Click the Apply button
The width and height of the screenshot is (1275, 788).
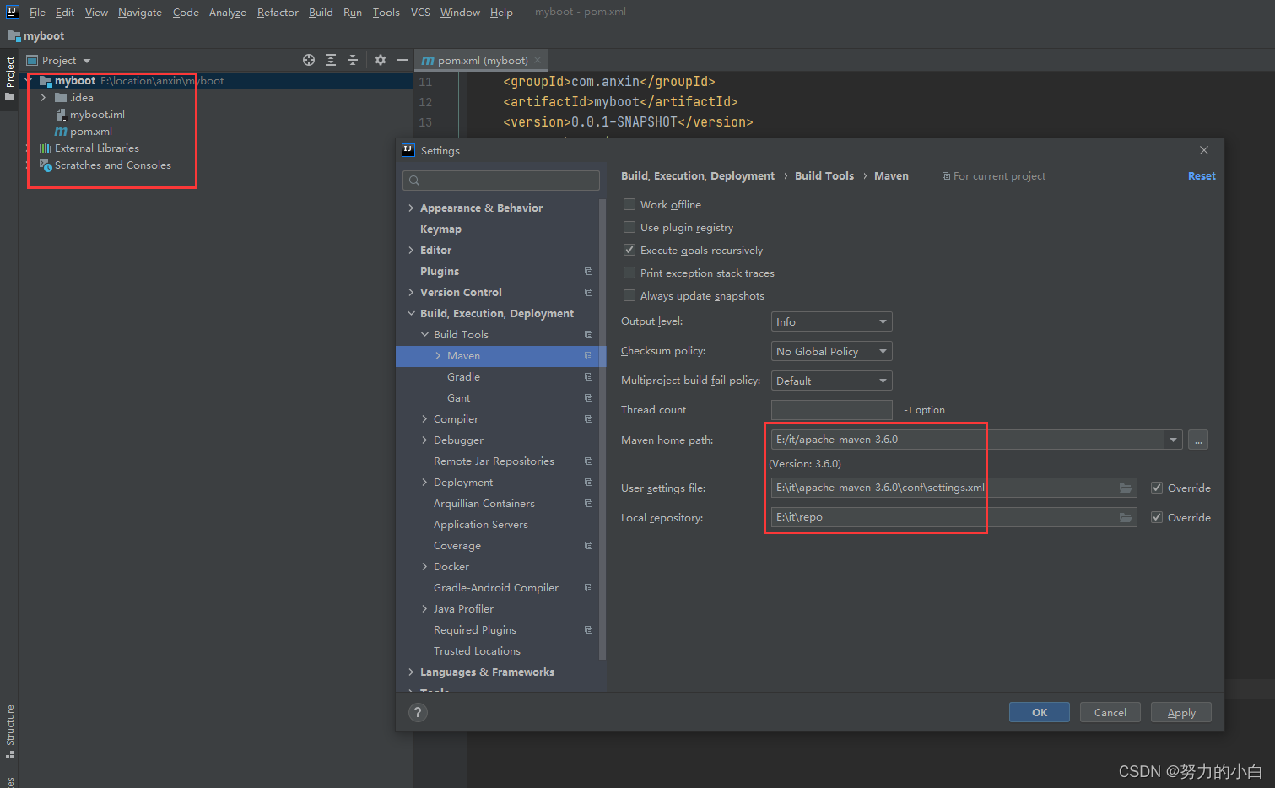click(1181, 713)
